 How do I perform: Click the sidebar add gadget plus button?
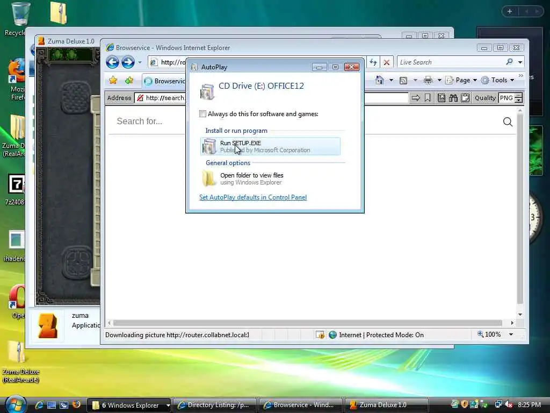pyautogui.click(x=510, y=12)
